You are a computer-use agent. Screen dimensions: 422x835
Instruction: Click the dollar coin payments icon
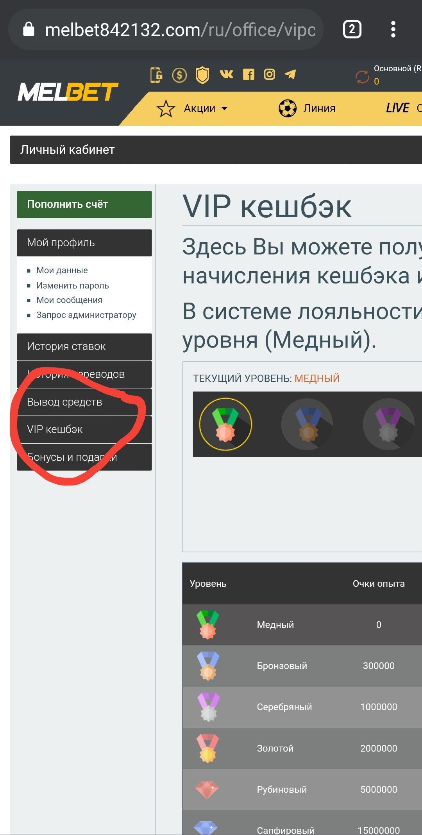pyautogui.click(x=179, y=75)
